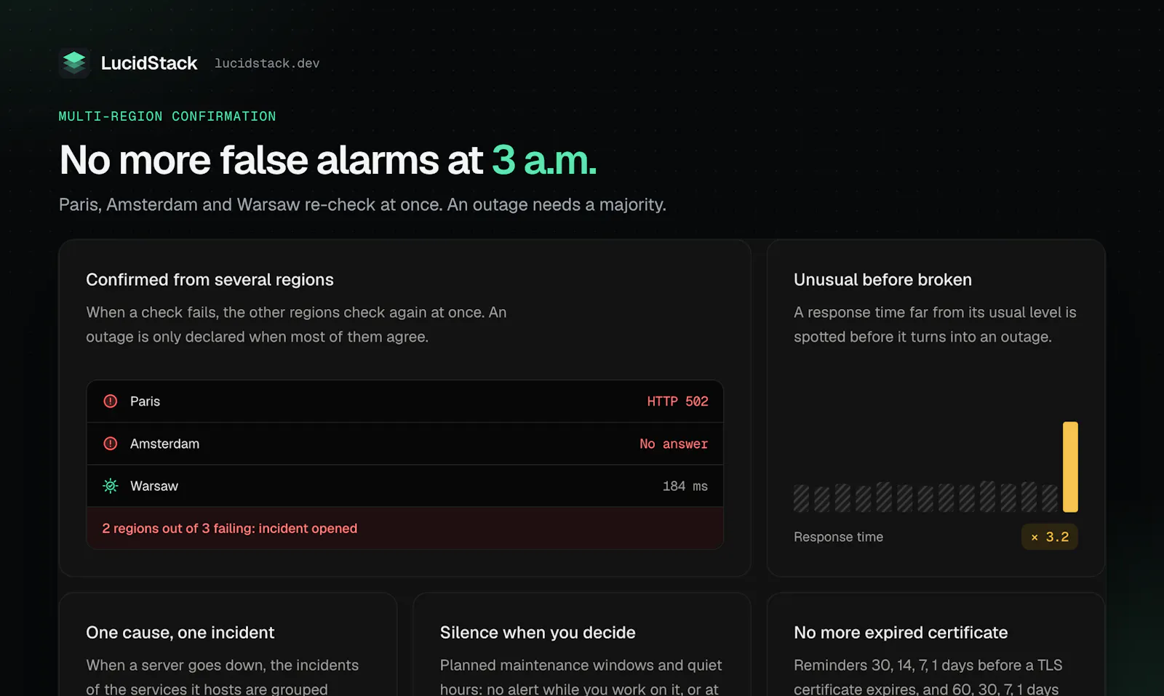Image resolution: width=1164 pixels, height=696 pixels.
Task: Click the × 3.2 multiplier badge
Action: click(1050, 537)
